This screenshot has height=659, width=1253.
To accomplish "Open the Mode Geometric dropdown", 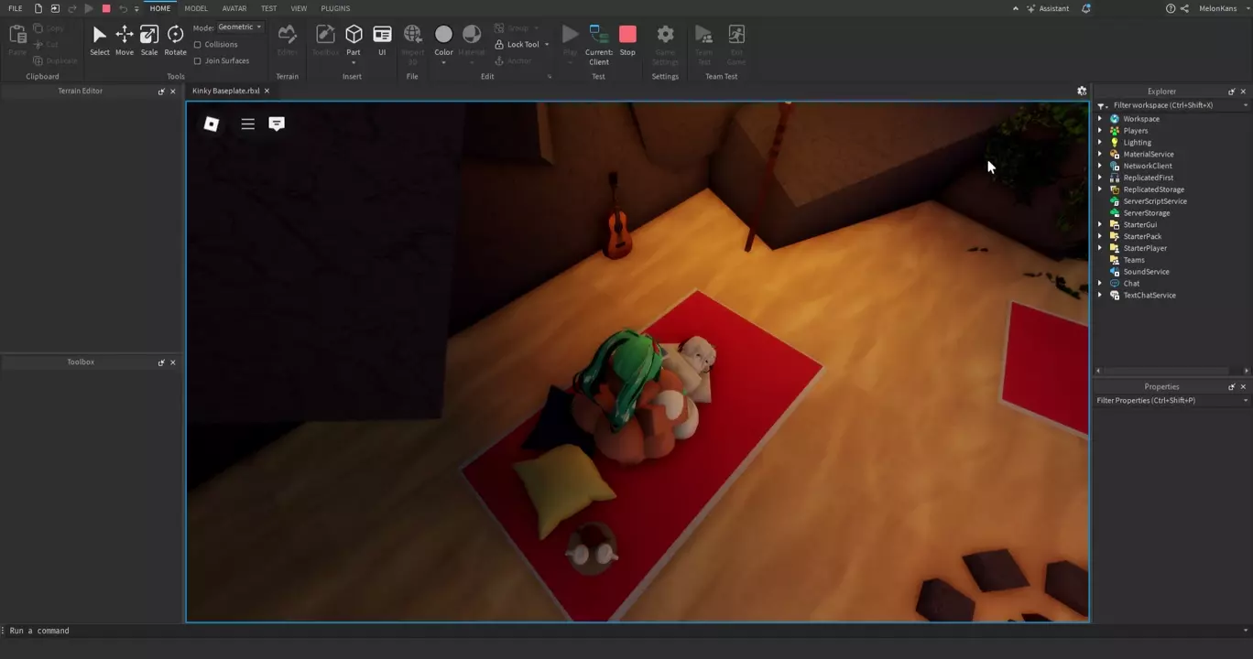I will (x=240, y=27).
